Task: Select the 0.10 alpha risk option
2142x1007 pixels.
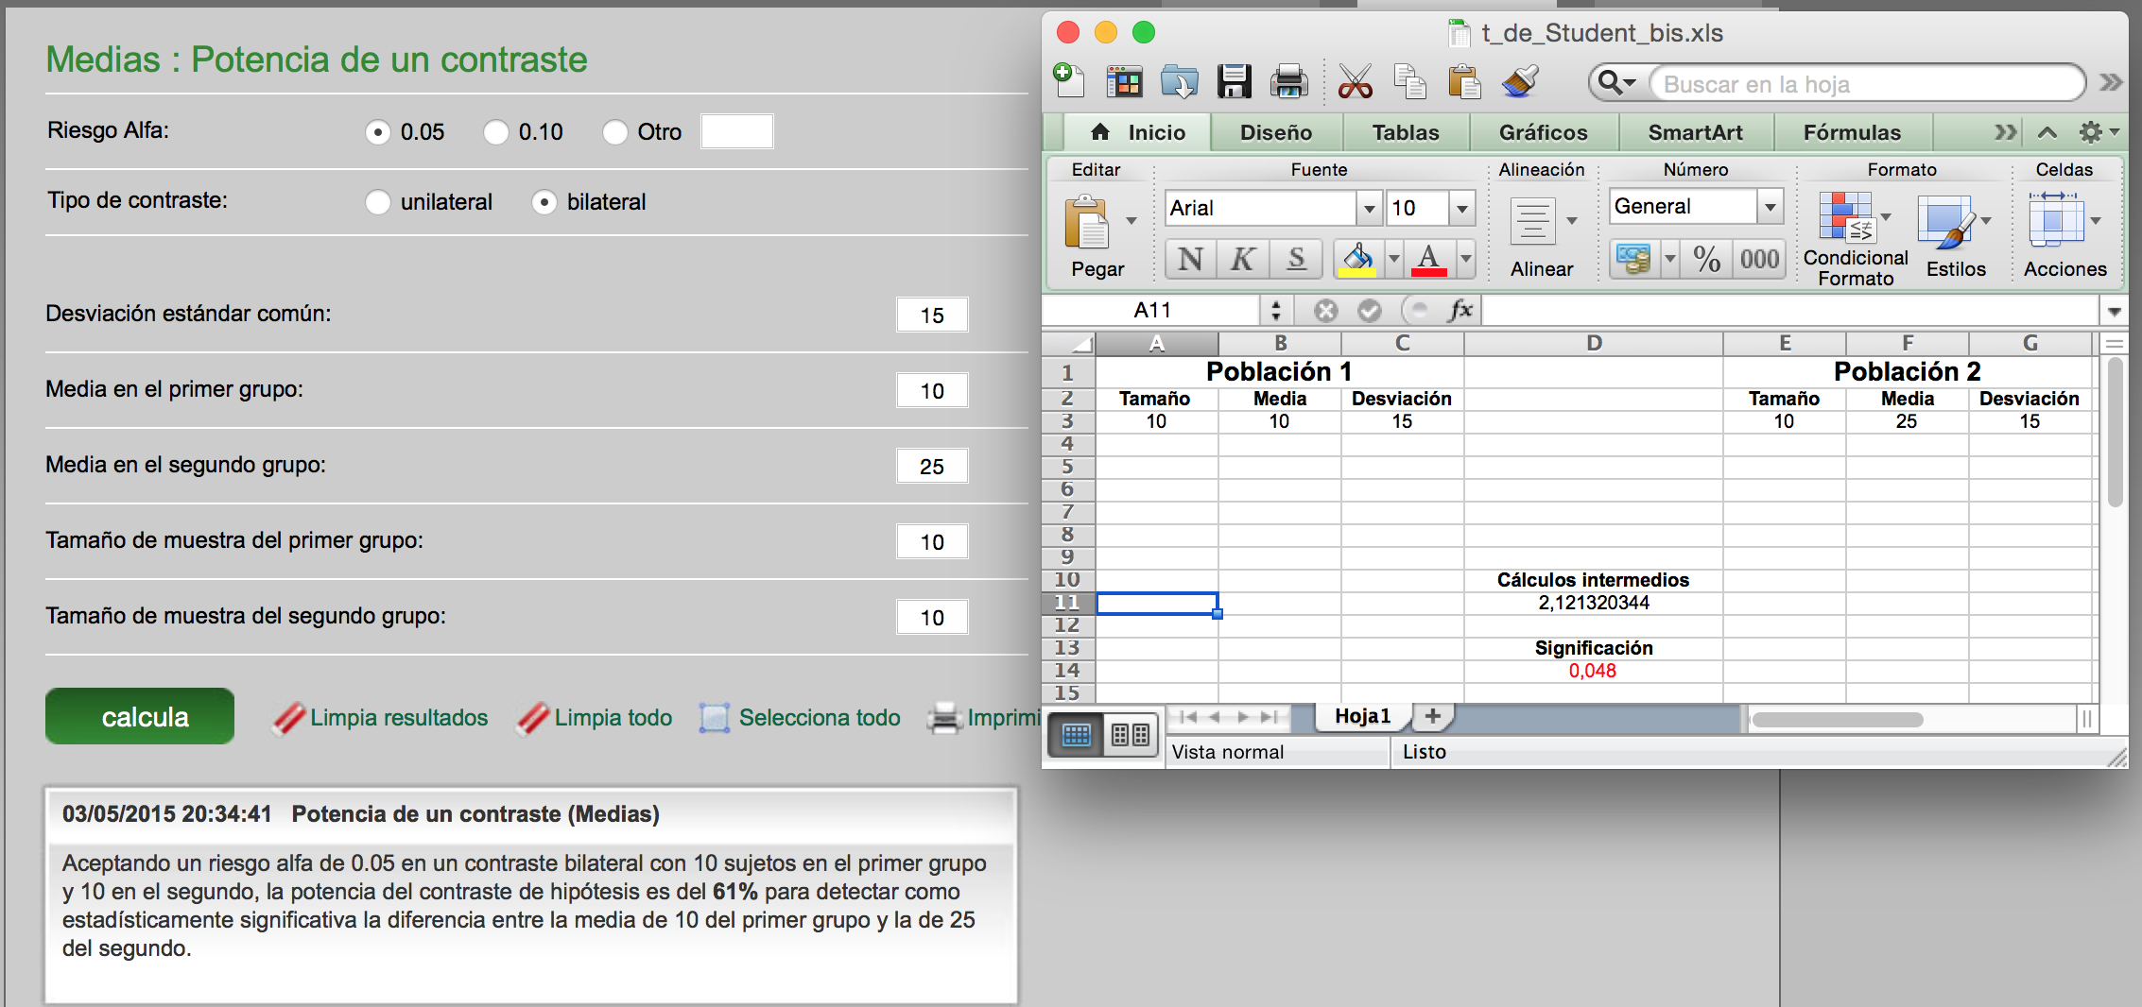Action: [496, 132]
